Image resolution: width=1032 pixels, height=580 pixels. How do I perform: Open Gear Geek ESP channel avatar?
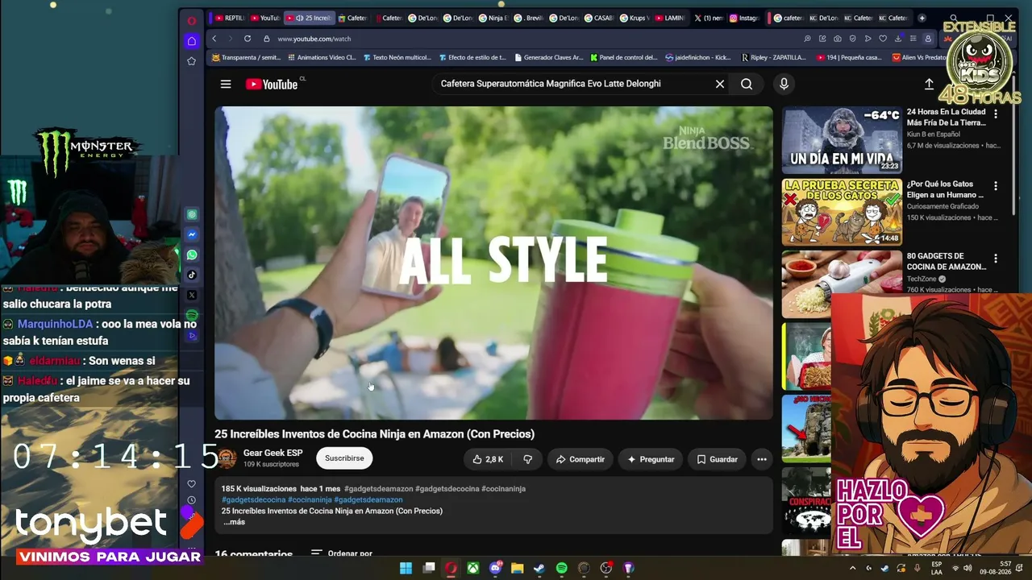point(227,458)
